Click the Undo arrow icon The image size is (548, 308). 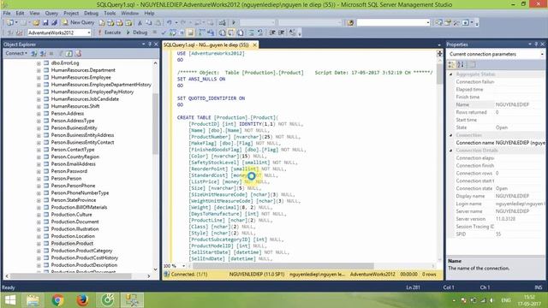point(170,22)
